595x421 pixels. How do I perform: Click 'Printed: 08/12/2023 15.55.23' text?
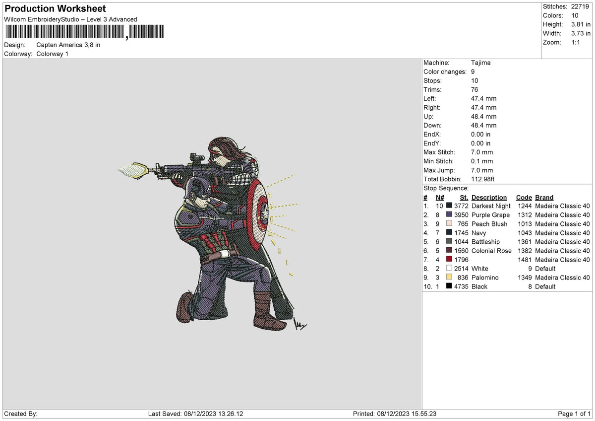point(395,414)
